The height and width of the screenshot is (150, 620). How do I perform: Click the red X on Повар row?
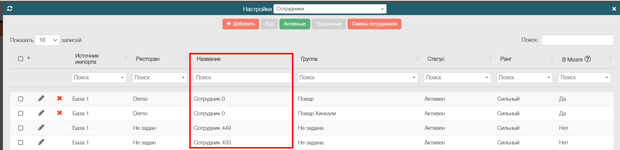coord(59,99)
